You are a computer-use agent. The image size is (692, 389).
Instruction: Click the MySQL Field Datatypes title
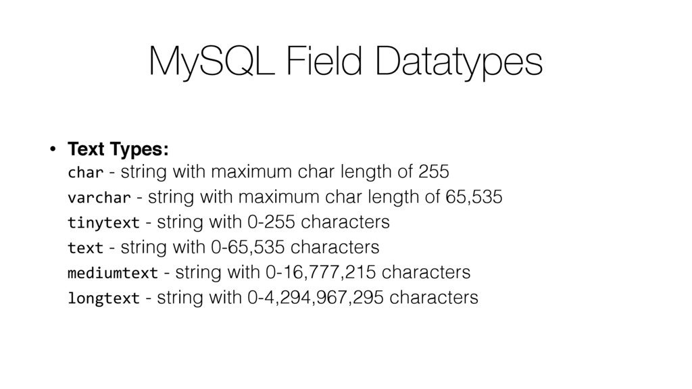tap(345, 63)
